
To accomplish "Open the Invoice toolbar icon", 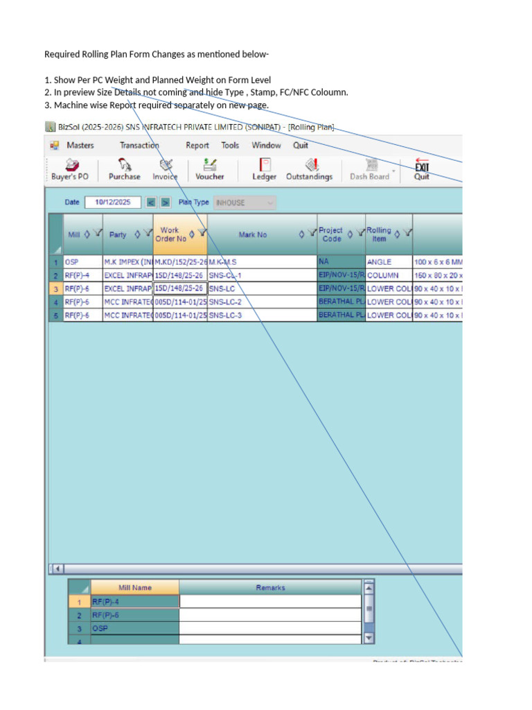I will (165, 169).
